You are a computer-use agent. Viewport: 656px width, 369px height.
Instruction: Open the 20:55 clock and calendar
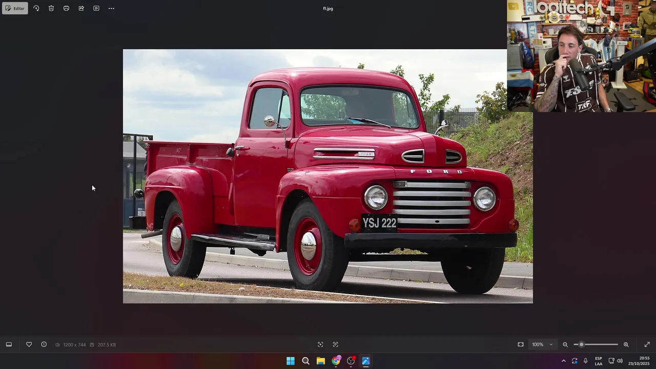coord(639,361)
